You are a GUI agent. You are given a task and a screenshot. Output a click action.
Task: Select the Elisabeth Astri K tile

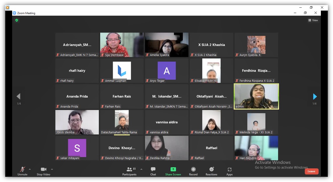211,71
